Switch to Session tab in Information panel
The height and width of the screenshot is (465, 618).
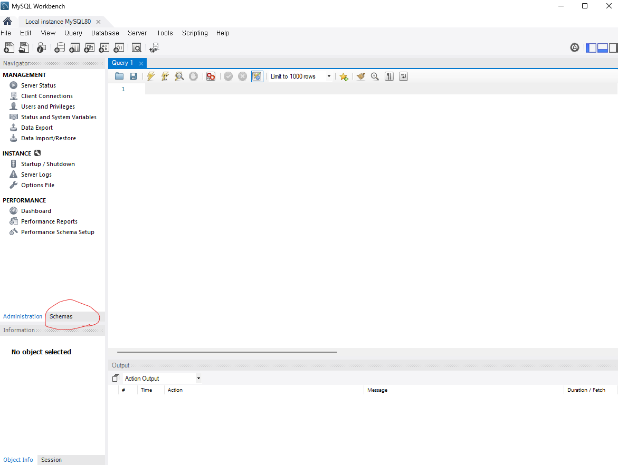(x=51, y=460)
